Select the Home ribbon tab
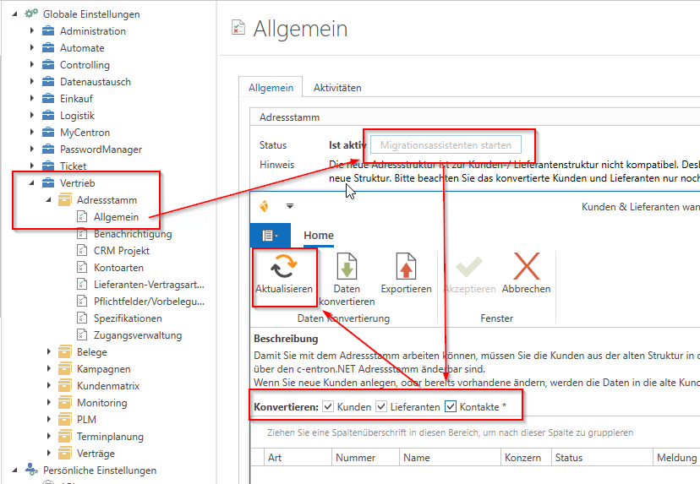 coord(319,236)
